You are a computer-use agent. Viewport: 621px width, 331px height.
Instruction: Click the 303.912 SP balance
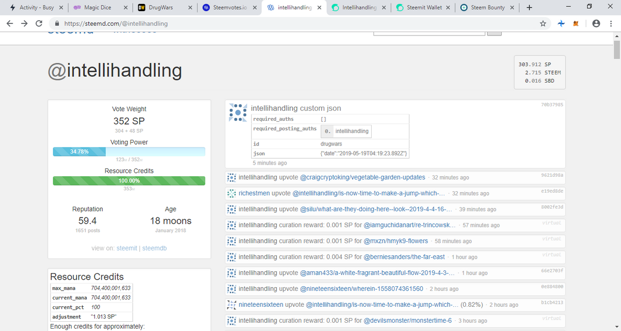point(535,64)
